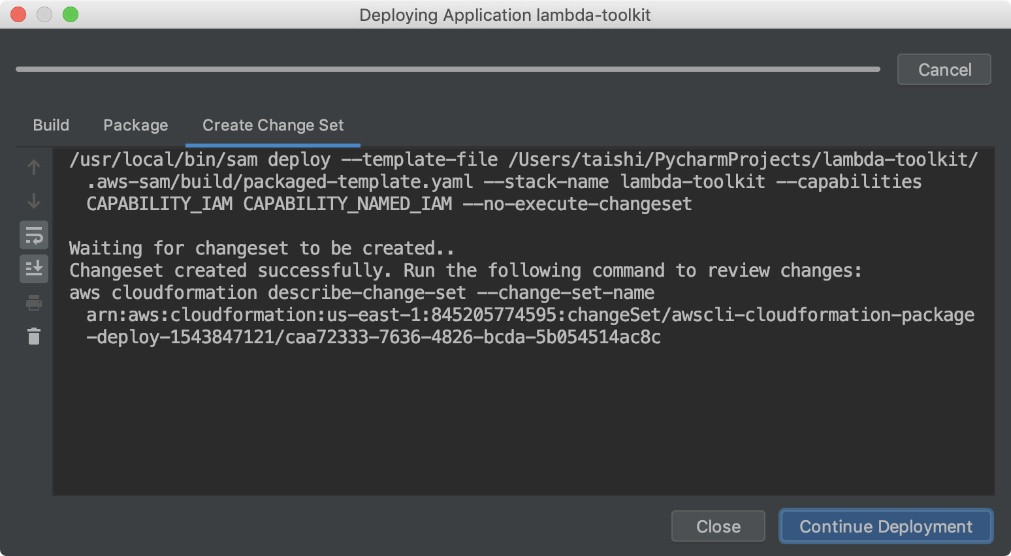Image resolution: width=1011 pixels, height=556 pixels.
Task: Clear all console output with trash icon
Action: pyautogui.click(x=33, y=337)
